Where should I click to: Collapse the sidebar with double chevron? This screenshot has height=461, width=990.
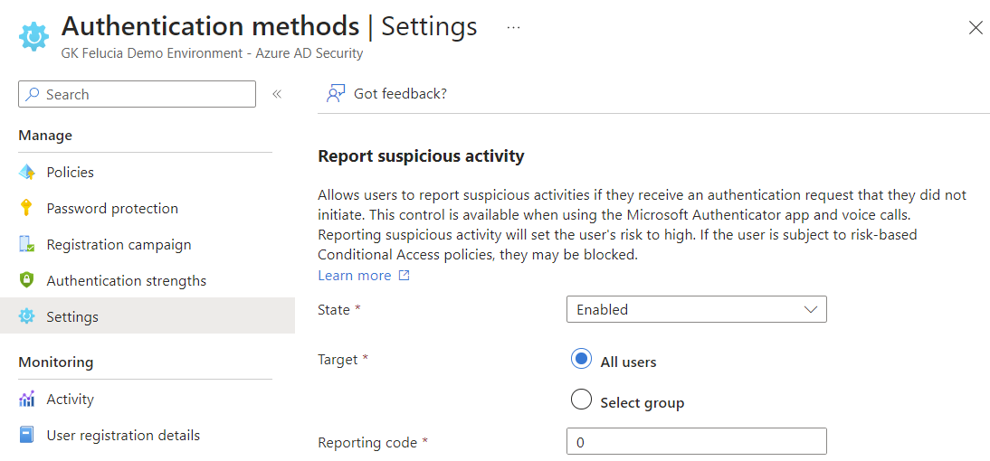277,95
